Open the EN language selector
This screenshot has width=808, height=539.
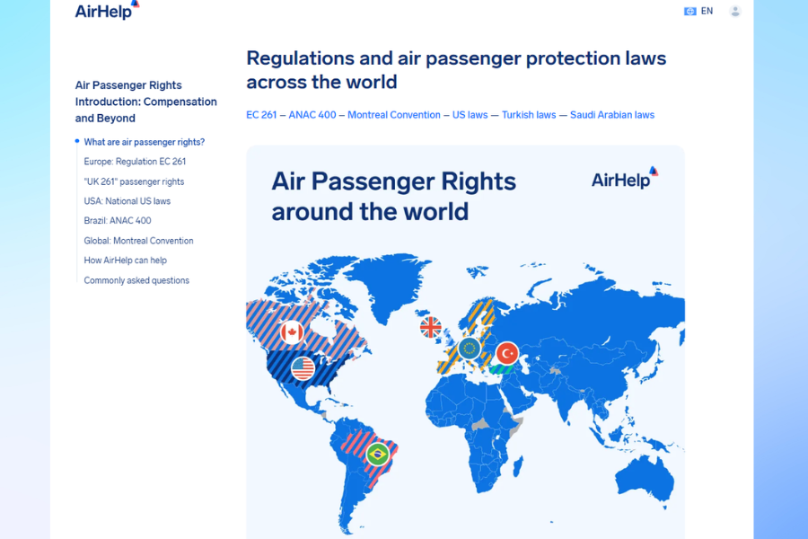coord(699,12)
